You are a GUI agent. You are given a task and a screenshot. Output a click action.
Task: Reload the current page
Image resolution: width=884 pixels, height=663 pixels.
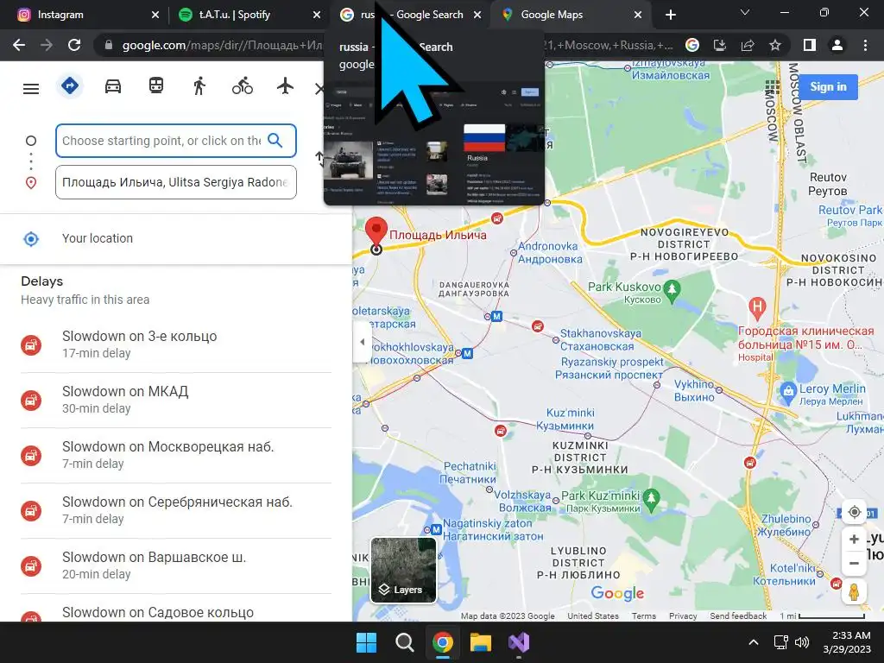point(74,45)
